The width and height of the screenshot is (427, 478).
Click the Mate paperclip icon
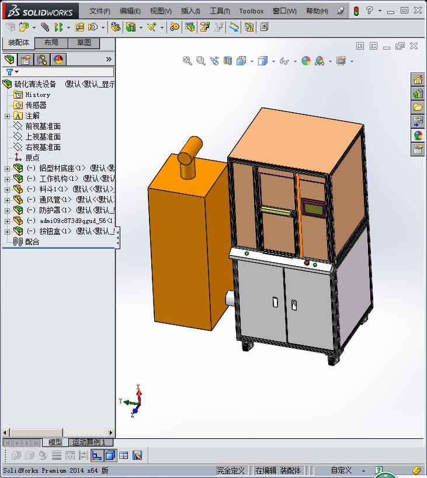[45, 27]
